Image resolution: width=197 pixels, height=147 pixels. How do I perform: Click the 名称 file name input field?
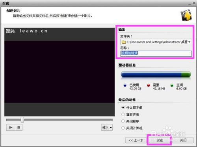[x=156, y=54]
